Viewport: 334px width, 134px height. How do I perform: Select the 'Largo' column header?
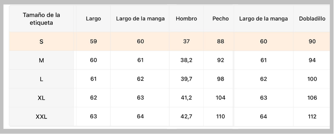(x=93, y=19)
